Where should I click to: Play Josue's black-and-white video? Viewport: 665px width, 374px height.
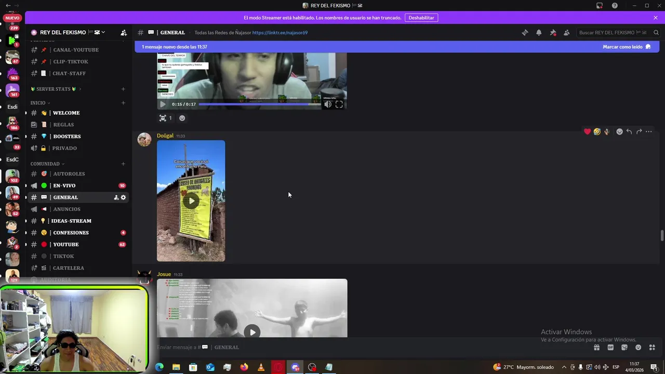pos(252,332)
